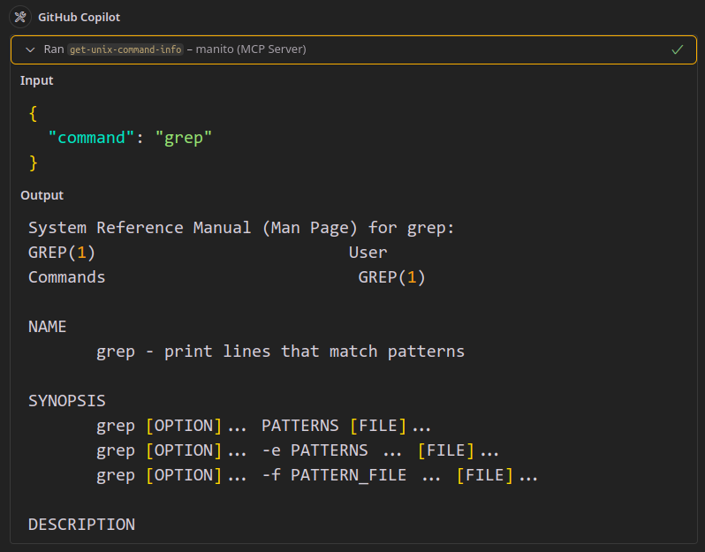705x552 pixels.
Task: Click the synopsis line containing -e PATTERNS
Action: (298, 450)
